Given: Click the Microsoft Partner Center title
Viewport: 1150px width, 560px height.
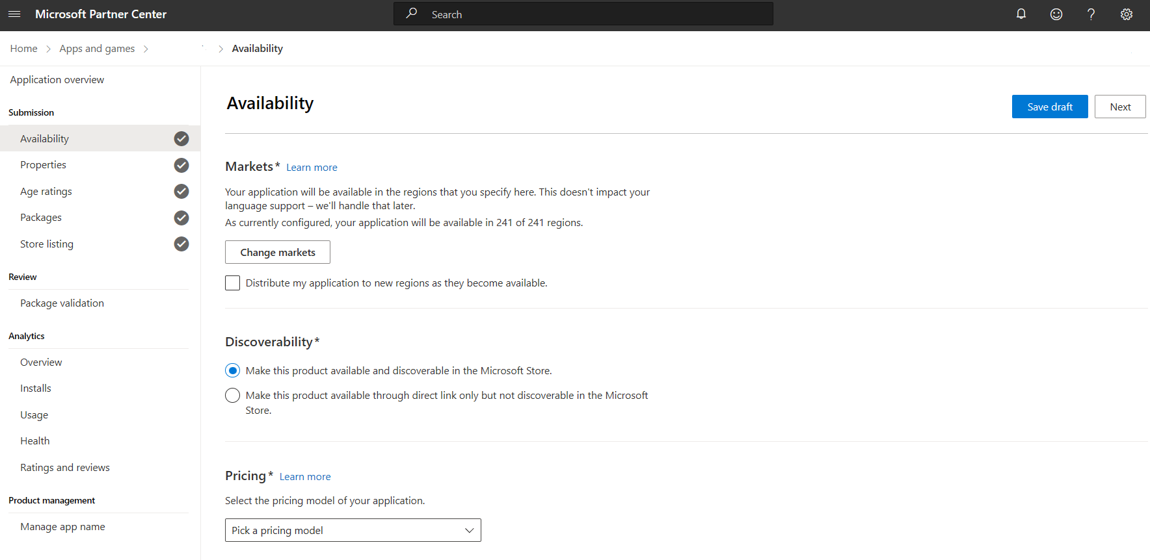Looking at the screenshot, I should pos(101,14).
